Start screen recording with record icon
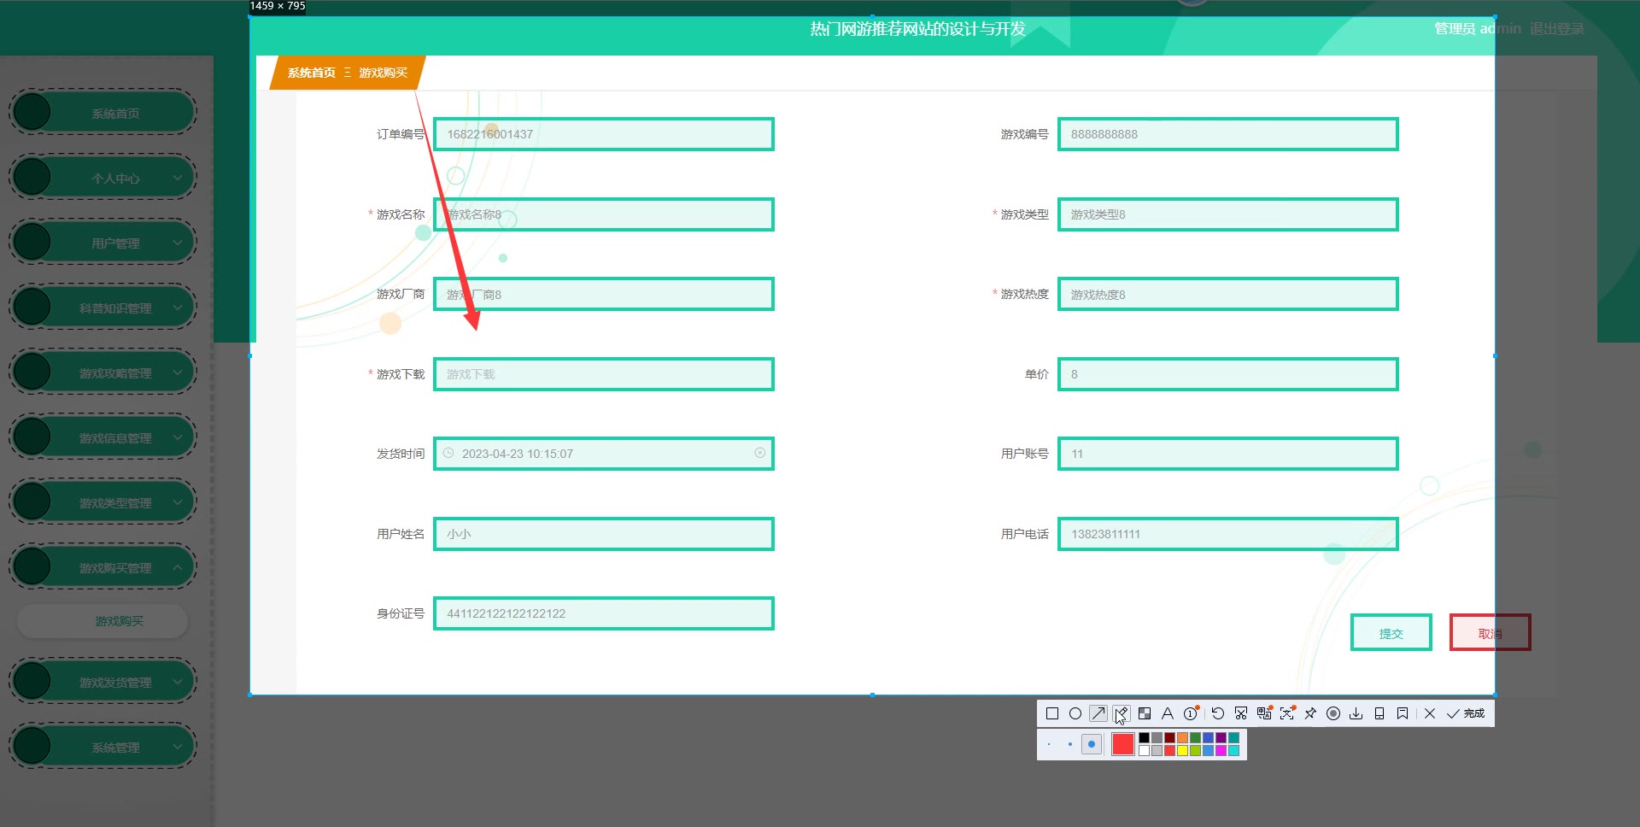1640x827 pixels. point(1333,713)
